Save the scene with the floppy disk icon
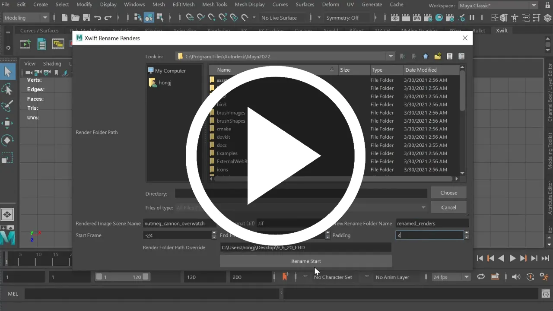 (x=86, y=18)
